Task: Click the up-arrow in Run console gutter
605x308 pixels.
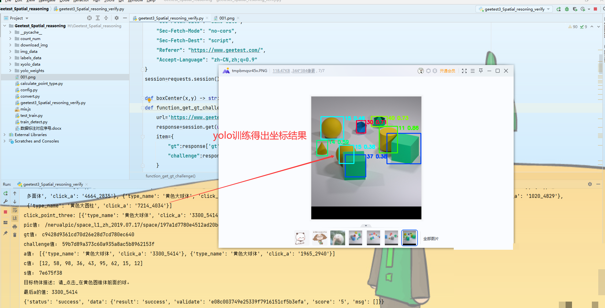Action: coord(15,193)
